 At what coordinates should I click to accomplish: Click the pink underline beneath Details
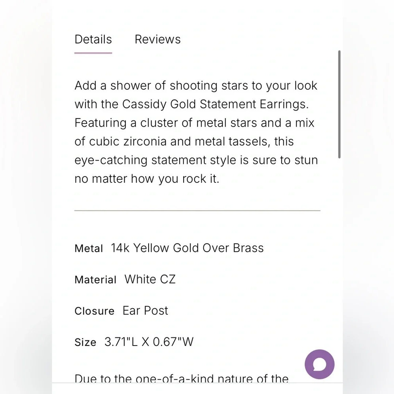coord(93,53)
